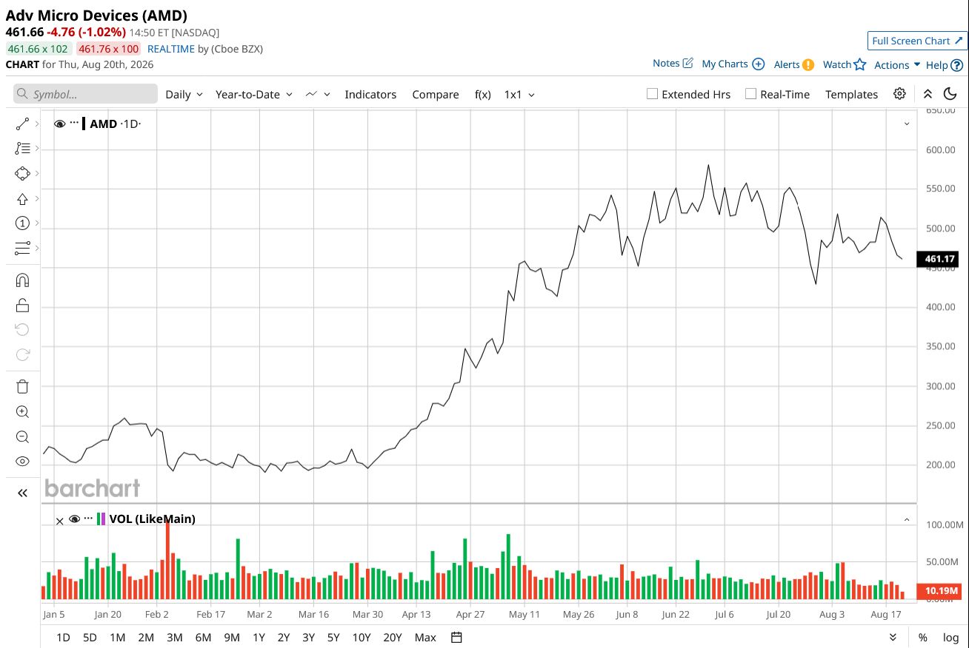The image size is (969, 648).
Task: Select the 10Y time range
Action: (362, 638)
